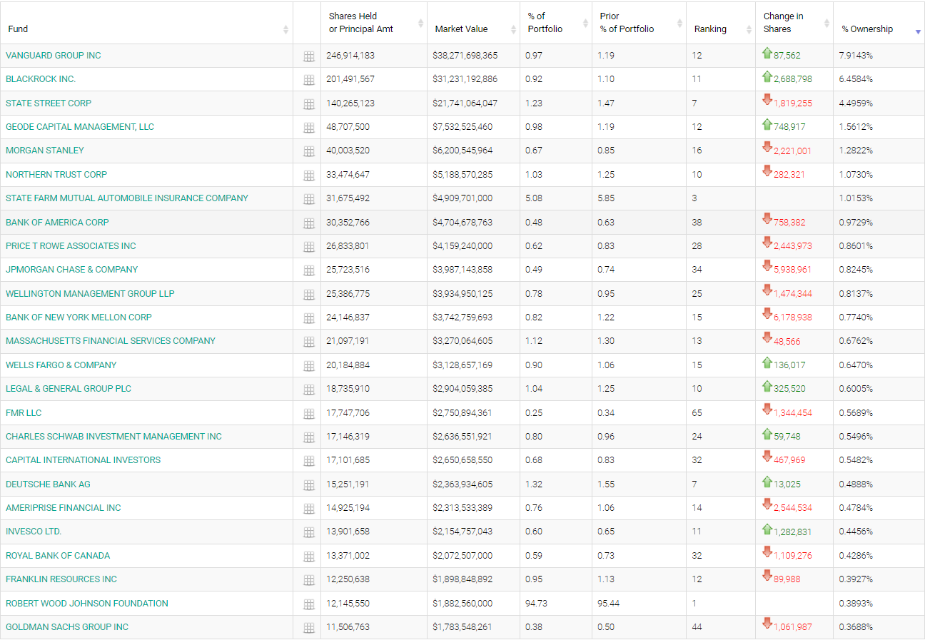Click grid icon in Northern Trust Corp row
The image size is (925, 640).
(309, 176)
